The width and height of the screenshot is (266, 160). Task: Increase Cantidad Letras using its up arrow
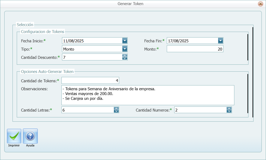[x=117, y=108]
